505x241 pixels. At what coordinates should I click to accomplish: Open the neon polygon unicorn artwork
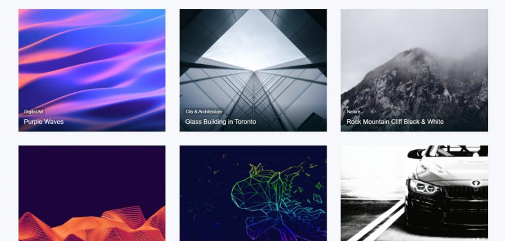point(253,193)
